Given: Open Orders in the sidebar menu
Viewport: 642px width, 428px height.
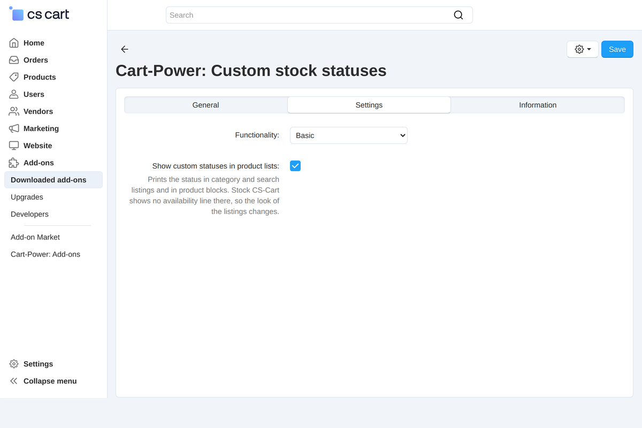Looking at the screenshot, I should click(36, 60).
